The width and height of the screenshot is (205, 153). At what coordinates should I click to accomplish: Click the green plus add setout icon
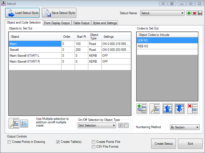pyautogui.click(x=189, y=13)
